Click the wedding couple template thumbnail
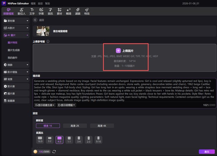The height and width of the screenshot is (156, 217). coord(43,31)
